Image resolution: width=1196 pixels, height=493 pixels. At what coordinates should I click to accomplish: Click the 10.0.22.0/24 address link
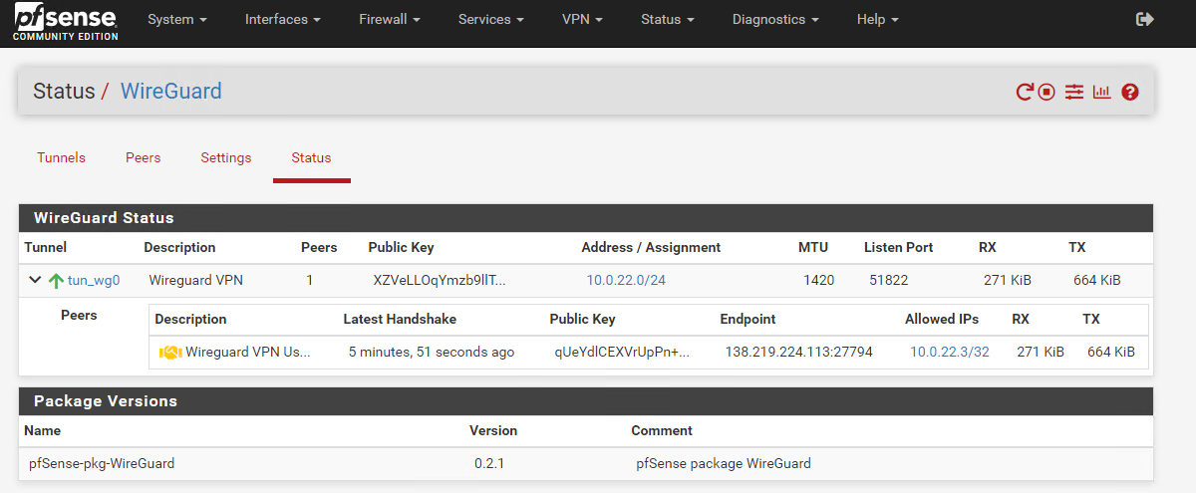click(625, 281)
